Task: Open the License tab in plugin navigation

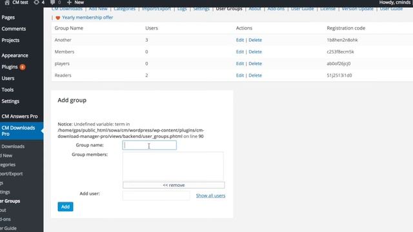Action: tap(328, 9)
